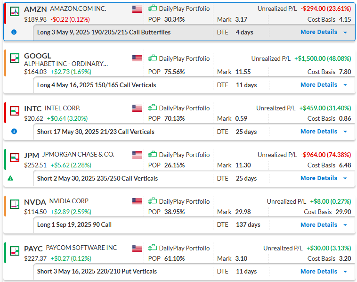
Task: Click the JPM Mark 11.30 value
Action: coord(243,165)
